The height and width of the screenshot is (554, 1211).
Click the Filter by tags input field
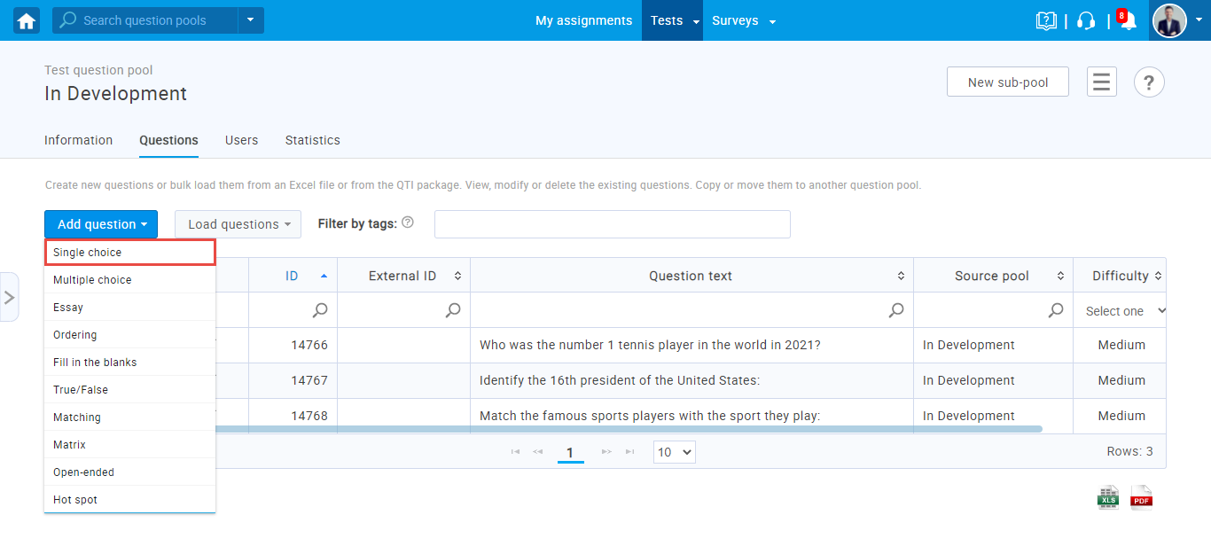pos(612,224)
